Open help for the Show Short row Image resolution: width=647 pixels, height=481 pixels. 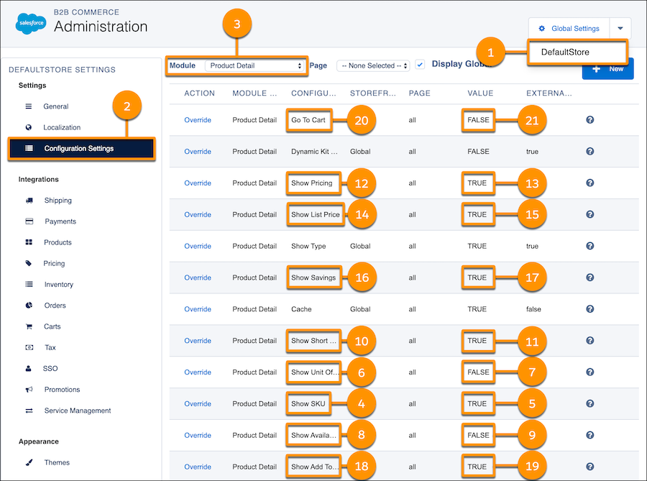click(x=589, y=340)
